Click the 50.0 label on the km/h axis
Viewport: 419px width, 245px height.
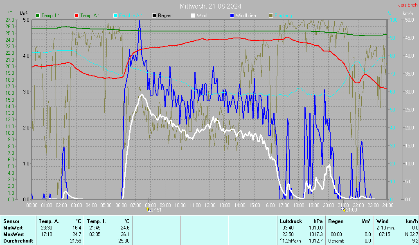[x=410, y=20]
